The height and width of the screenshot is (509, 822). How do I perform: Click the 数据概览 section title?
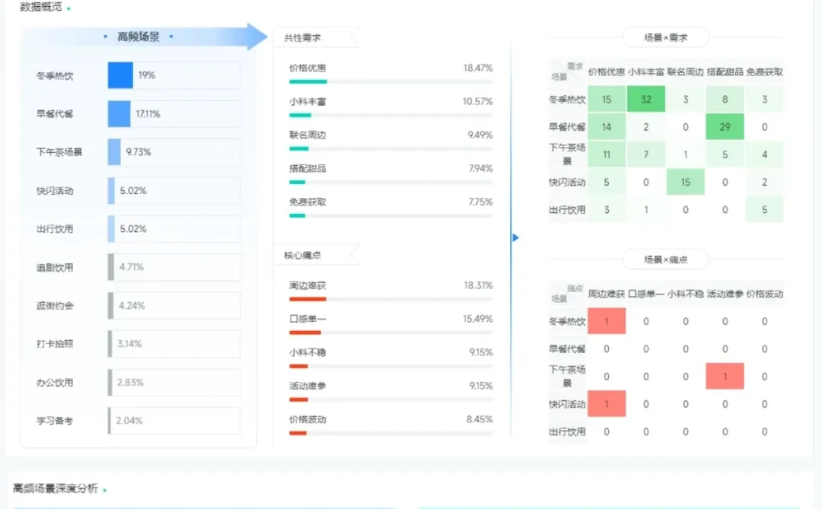(41, 7)
